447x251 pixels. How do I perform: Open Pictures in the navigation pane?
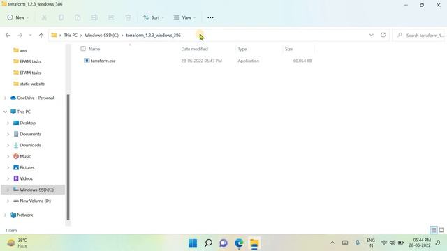click(x=27, y=167)
